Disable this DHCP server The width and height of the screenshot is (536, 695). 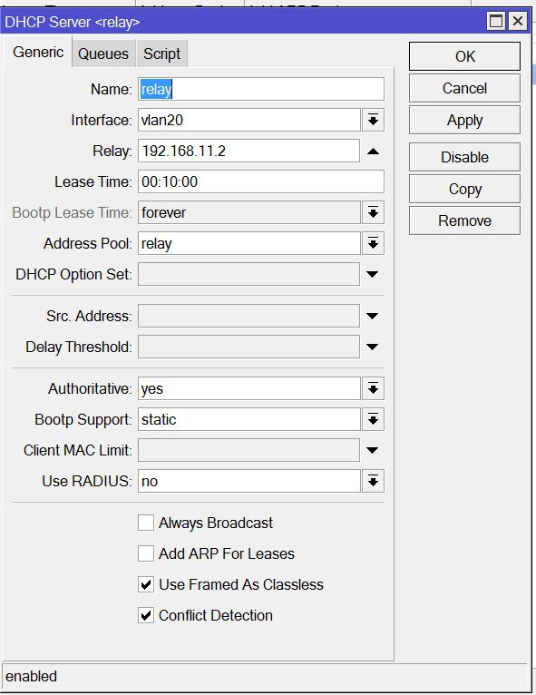[464, 157]
